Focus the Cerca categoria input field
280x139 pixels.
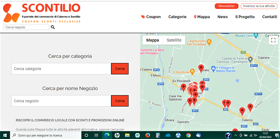tap(61, 68)
